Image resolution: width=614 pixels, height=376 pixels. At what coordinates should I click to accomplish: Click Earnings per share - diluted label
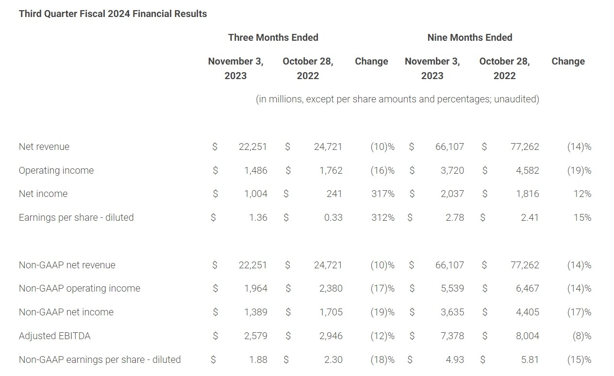click(76, 217)
